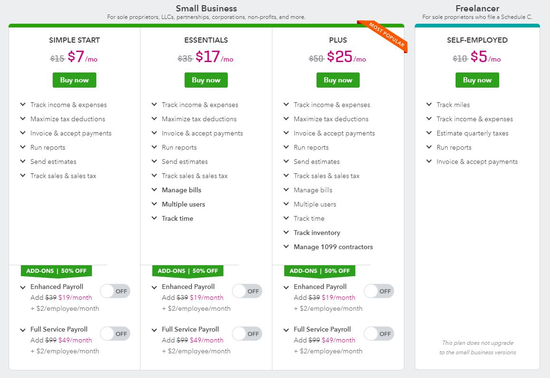550x378 pixels.
Task: Expand Full Service Payroll chevron in Essentials
Action: [154, 330]
